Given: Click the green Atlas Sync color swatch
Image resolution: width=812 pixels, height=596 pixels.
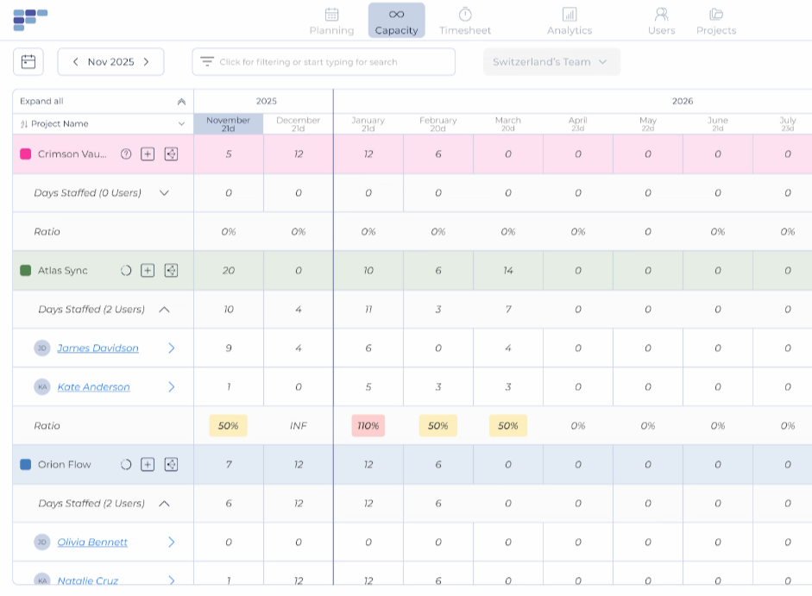Looking at the screenshot, I should pyautogui.click(x=26, y=271).
